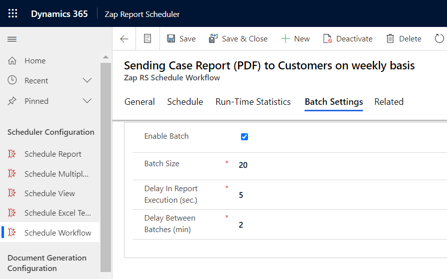Viewport: 447px width, 279px height.
Task: Click the Pinned pin icon
Action: coord(12,101)
